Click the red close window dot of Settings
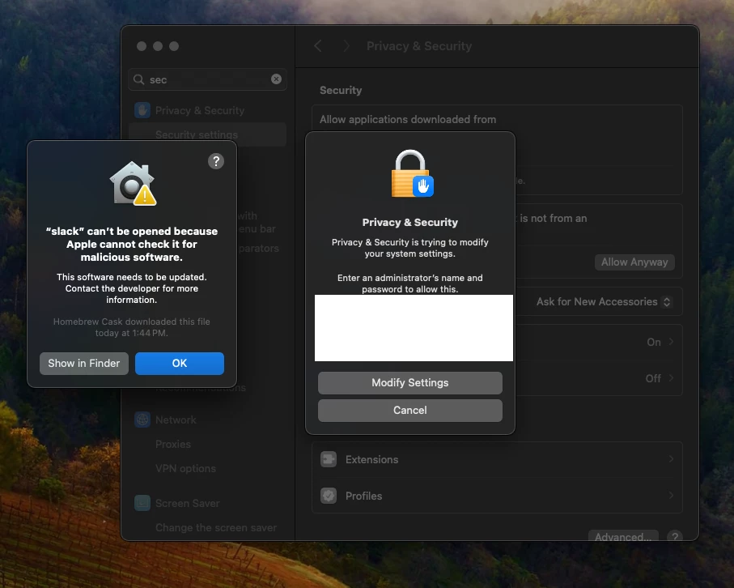 point(142,46)
